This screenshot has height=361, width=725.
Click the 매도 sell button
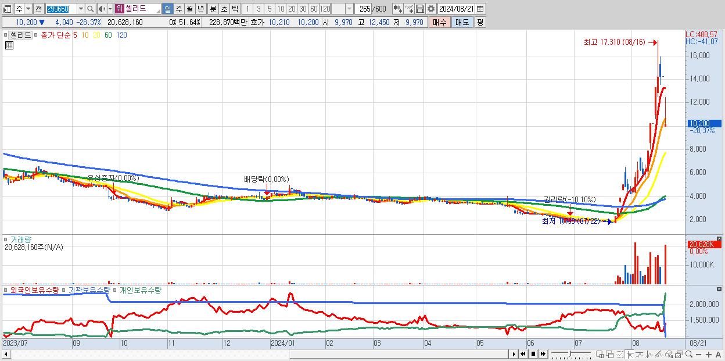pos(462,22)
